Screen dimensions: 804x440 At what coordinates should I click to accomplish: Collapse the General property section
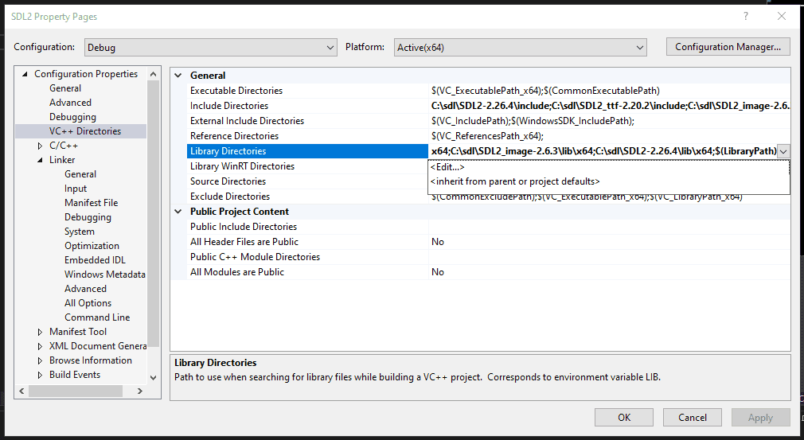pyautogui.click(x=178, y=76)
